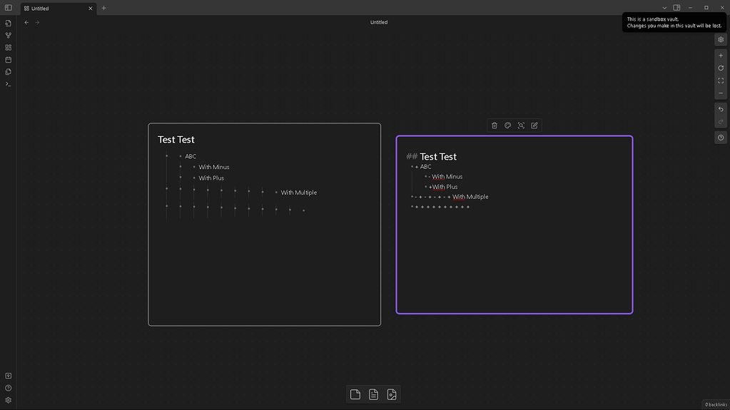This screenshot has height=410, width=730.
Task: Edit the selected card
Action: pyautogui.click(x=534, y=125)
